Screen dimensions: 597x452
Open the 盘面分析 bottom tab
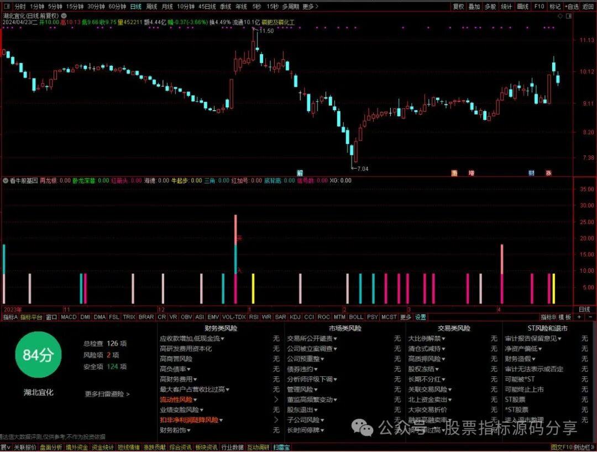click(51, 448)
